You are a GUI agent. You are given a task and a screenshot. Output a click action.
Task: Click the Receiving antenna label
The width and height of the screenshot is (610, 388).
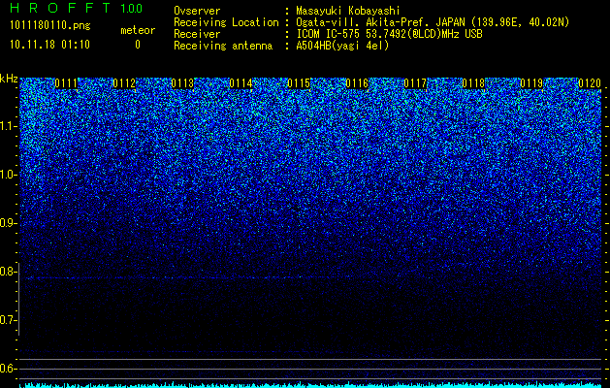pos(223,46)
